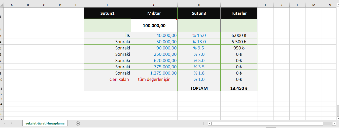This screenshot has width=339, height=128.
Task: Click the horizontal scrollbar thumb
Action: click(267, 123)
